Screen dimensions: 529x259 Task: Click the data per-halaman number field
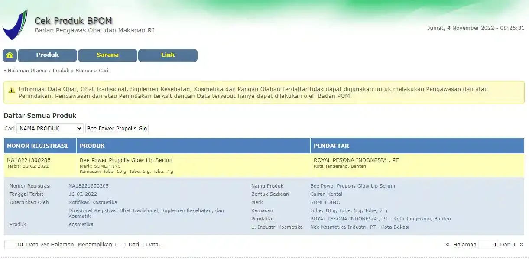[14, 245]
